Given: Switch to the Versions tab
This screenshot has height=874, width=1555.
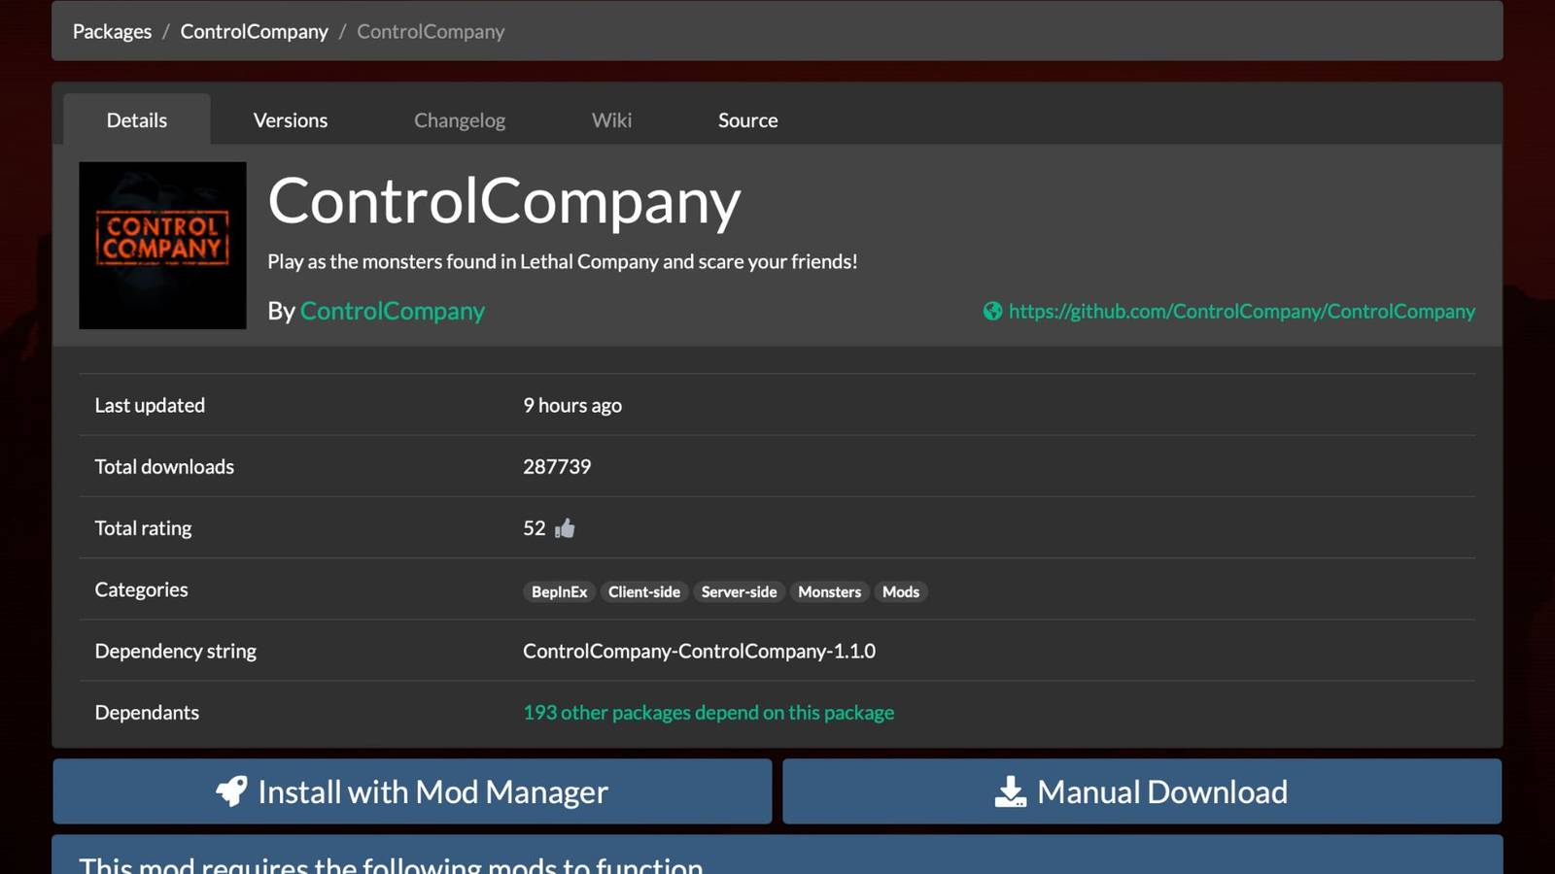Looking at the screenshot, I should pos(291,119).
